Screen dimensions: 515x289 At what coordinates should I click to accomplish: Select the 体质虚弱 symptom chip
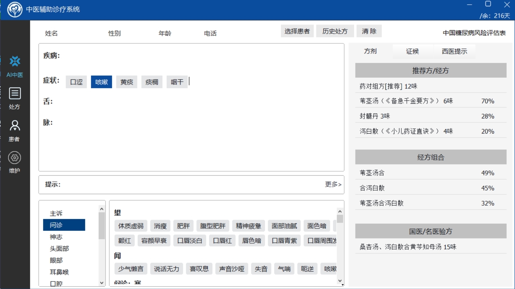coord(131,226)
